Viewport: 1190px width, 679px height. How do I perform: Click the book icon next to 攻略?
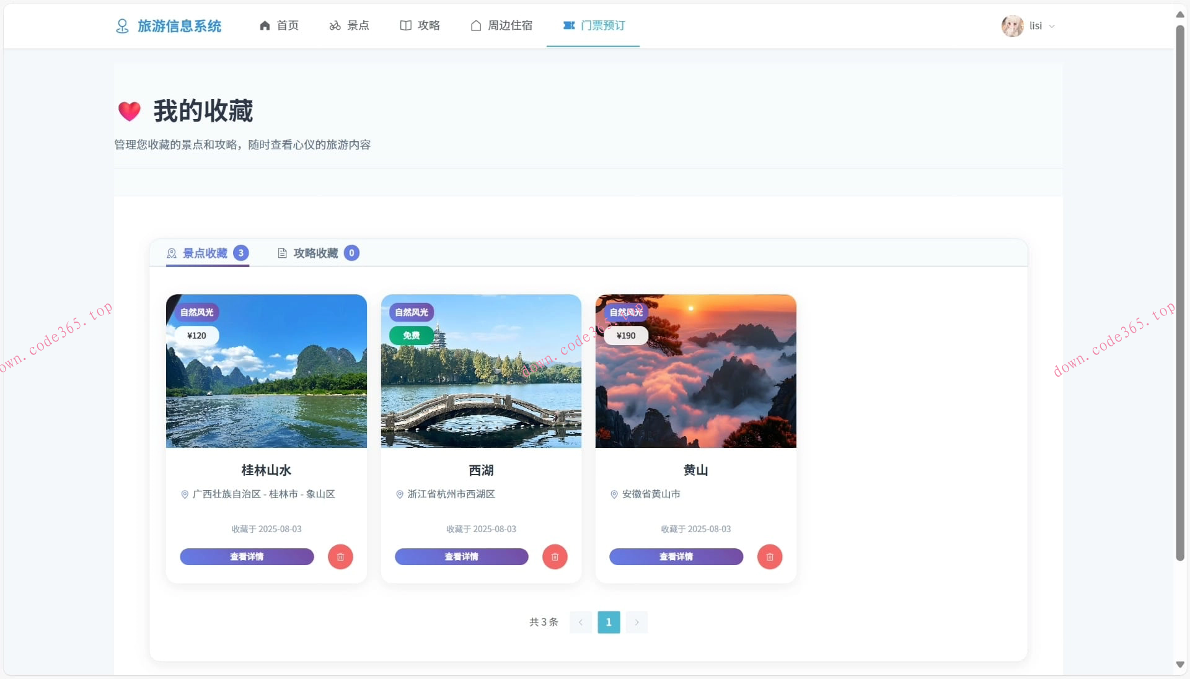pos(405,25)
